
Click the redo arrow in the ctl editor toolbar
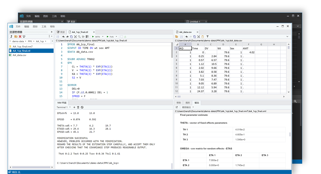(67, 37)
